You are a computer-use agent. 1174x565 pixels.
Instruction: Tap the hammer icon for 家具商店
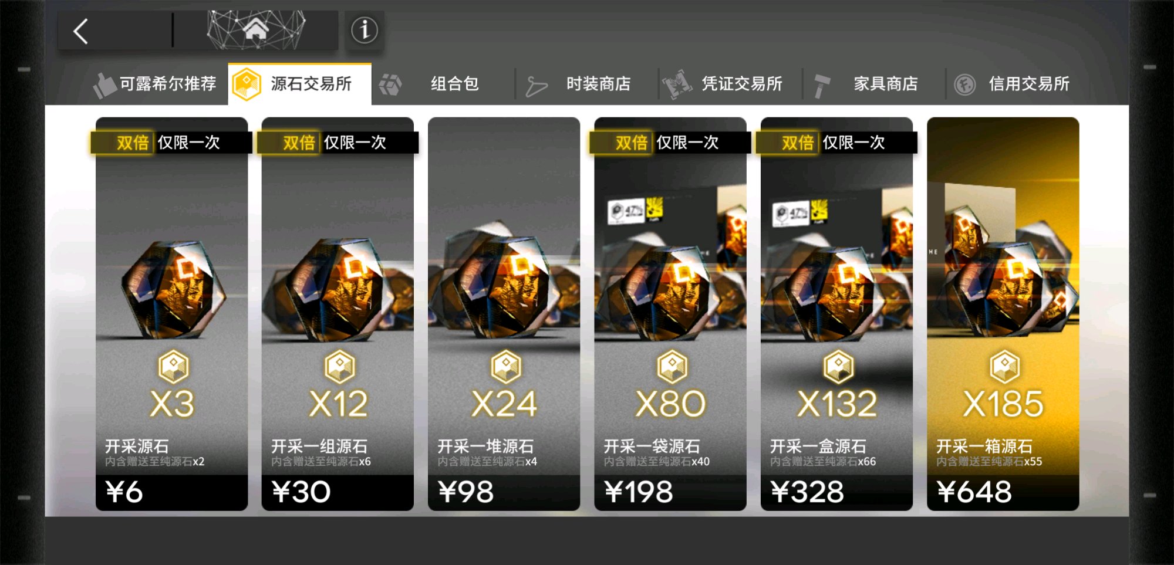coord(822,86)
